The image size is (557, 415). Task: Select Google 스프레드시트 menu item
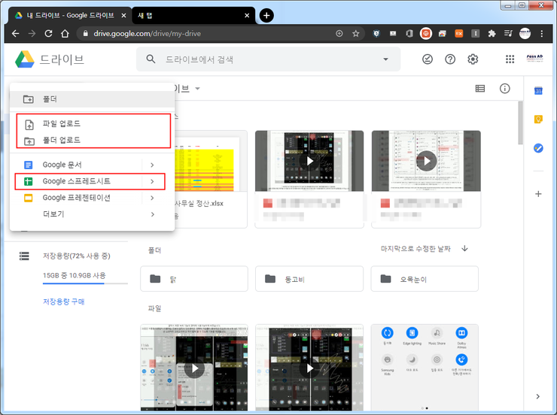point(93,182)
